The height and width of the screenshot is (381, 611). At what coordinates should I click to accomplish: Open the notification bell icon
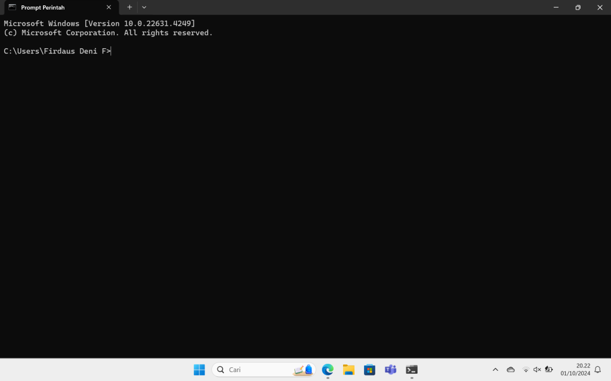point(597,370)
